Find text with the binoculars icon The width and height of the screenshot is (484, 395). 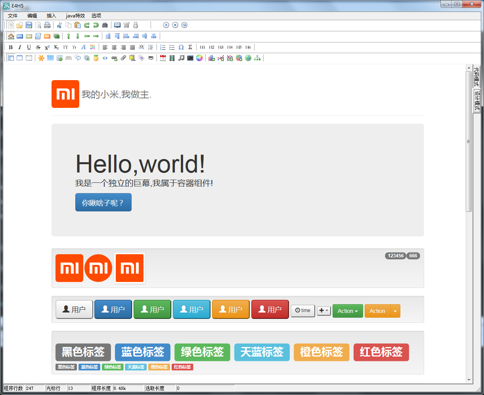(x=105, y=25)
